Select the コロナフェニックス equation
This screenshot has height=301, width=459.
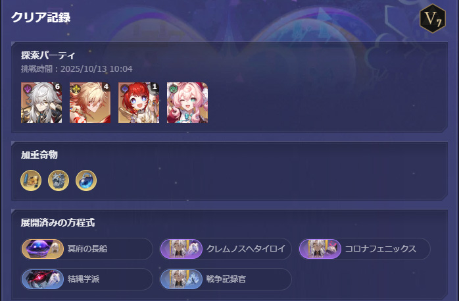[x=364, y=249]
